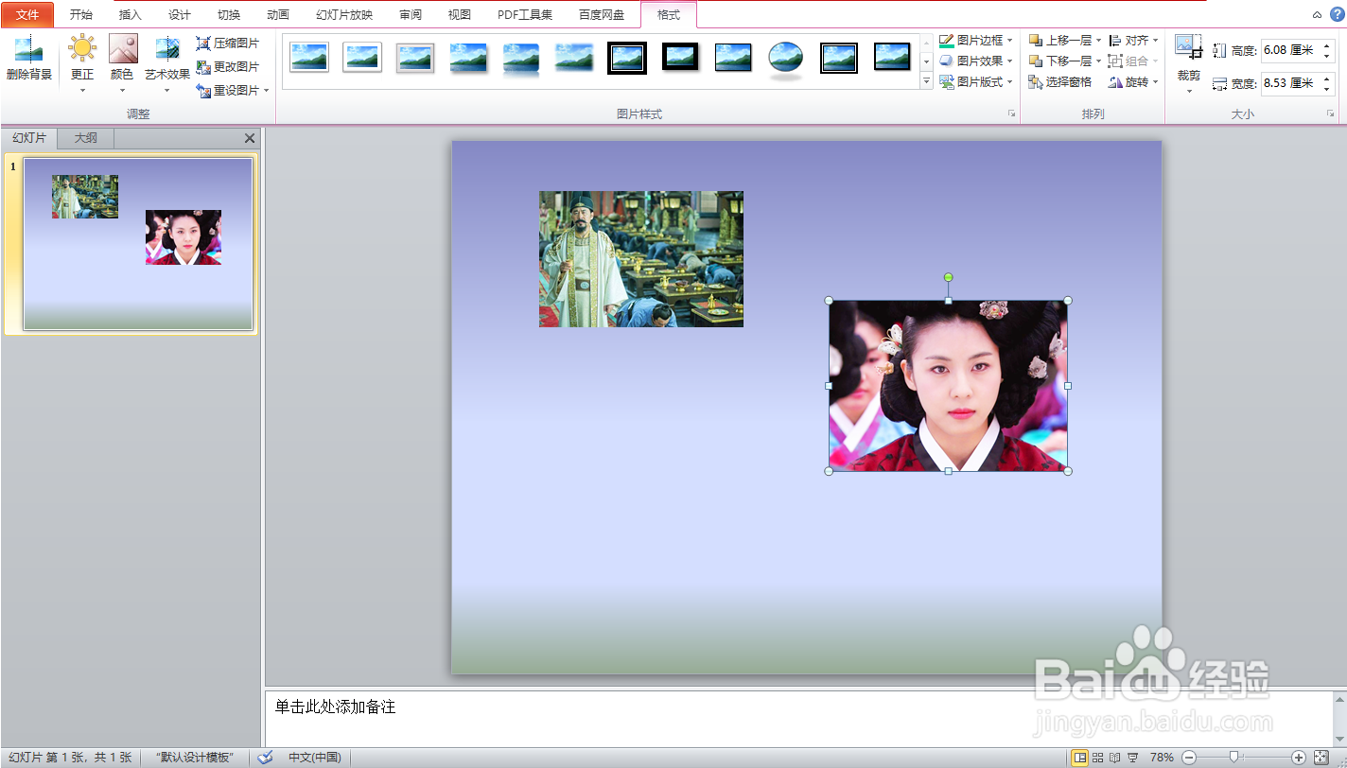Open 图片效果 picture effects menu

pos(976,61)
